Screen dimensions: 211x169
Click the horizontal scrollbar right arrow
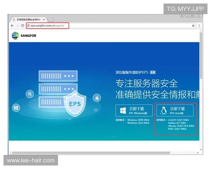pos(198,153)
